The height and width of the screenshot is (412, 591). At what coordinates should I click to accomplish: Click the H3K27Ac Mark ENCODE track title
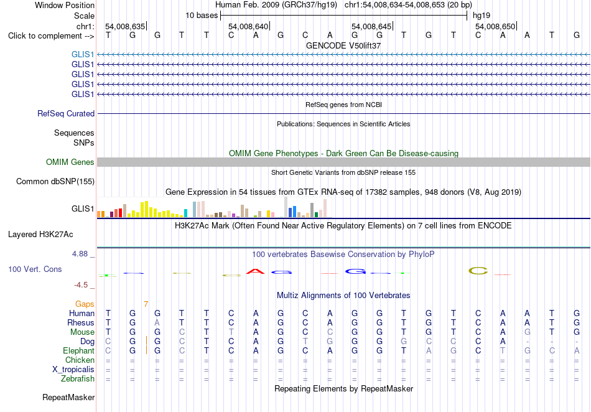(x=343, y=226)
